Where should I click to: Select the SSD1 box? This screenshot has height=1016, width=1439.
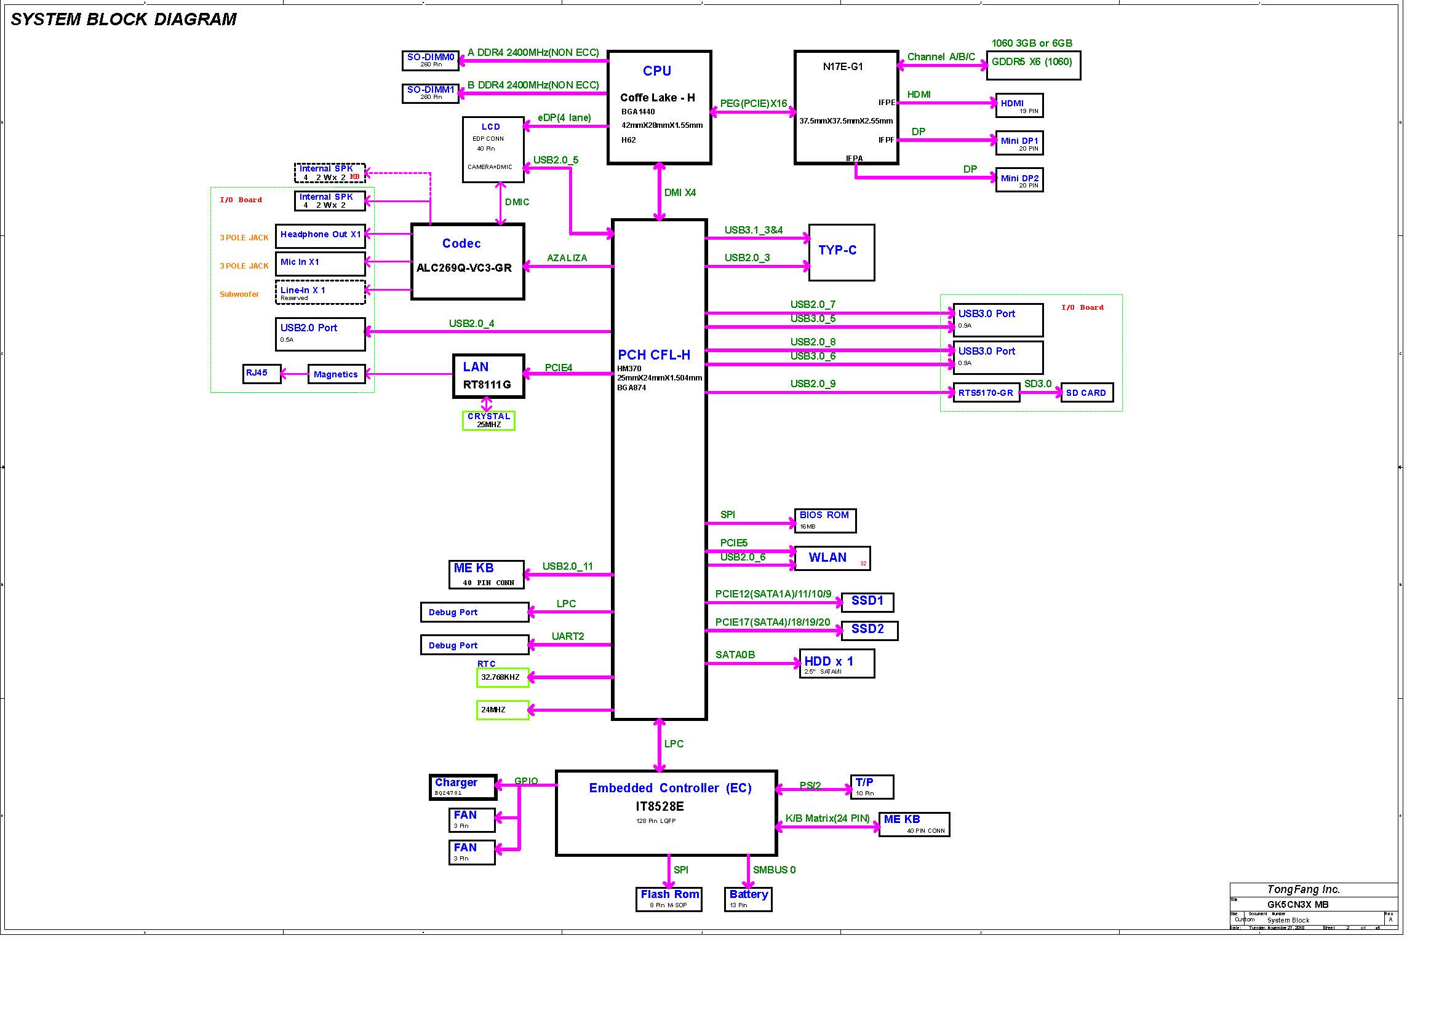coord(867,602)
